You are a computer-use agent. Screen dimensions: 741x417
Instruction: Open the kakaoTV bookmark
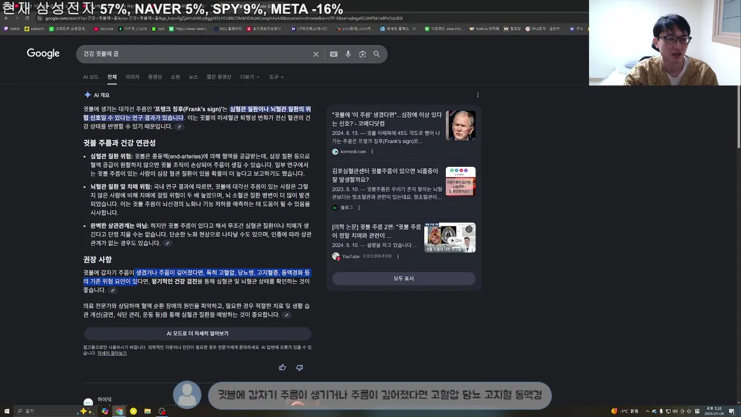pyautogui.click(x=35, y=28)
